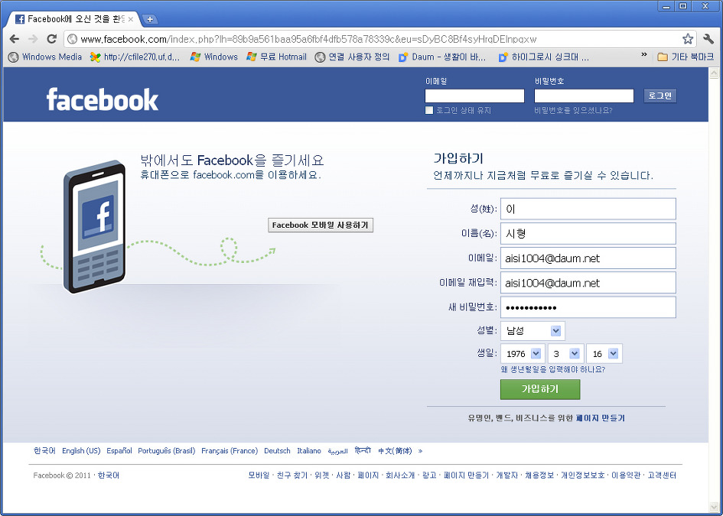Click the login 비밀번호 field
Image resolution: width=723 pixels, height=516 pixels.
pos(584,96)
